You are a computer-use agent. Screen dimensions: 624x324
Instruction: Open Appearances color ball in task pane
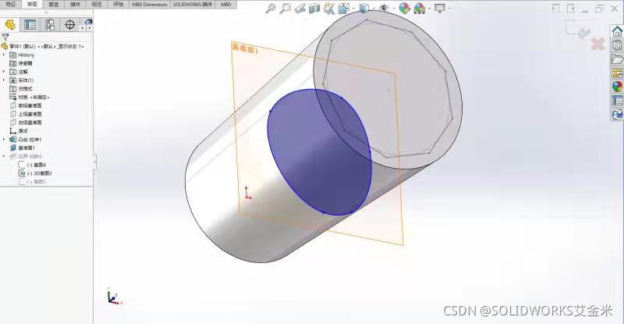(617, 87)
